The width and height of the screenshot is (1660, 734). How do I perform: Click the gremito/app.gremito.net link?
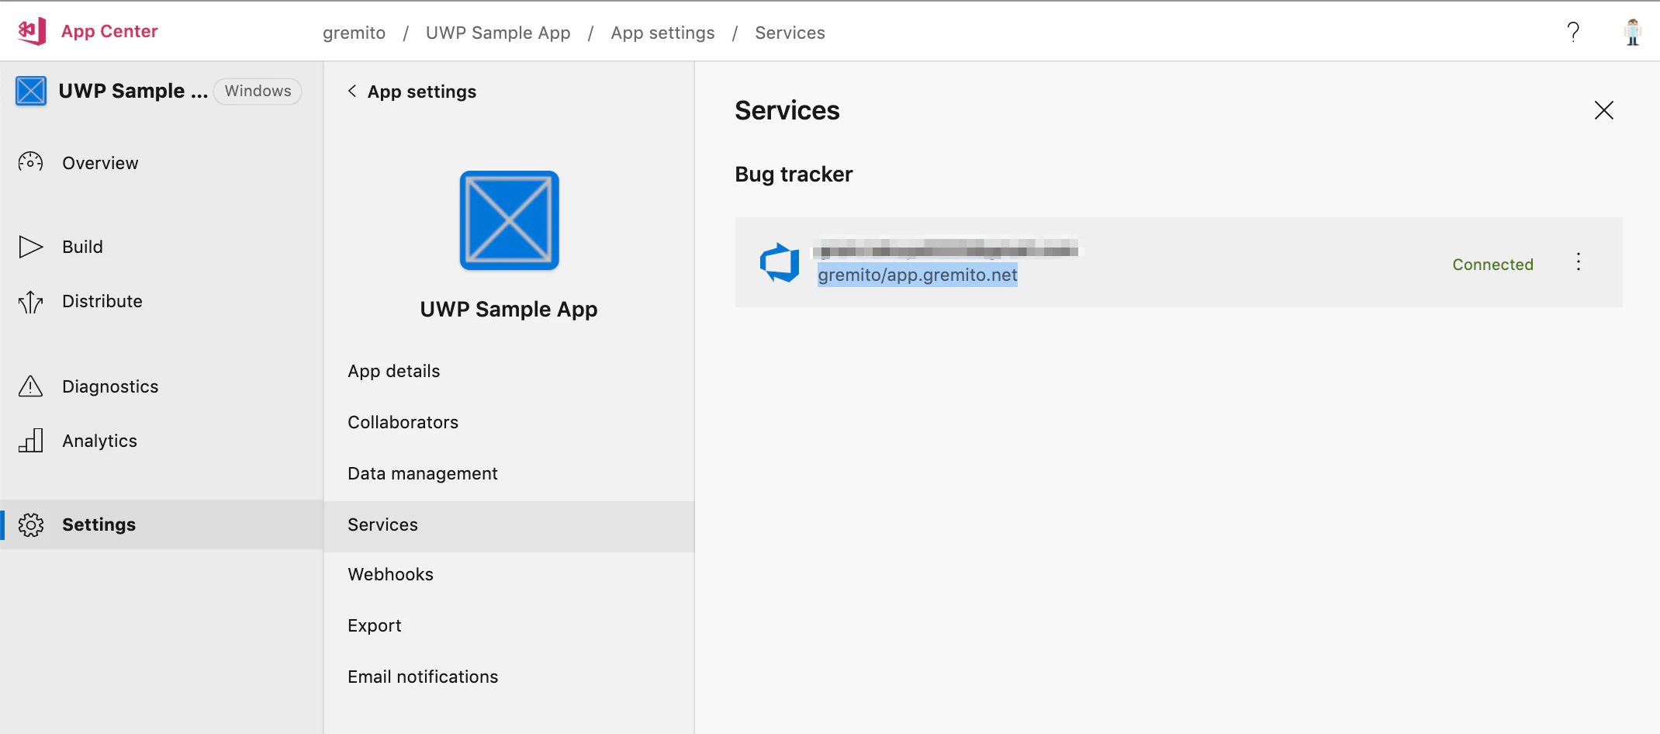tap(918, 275)
